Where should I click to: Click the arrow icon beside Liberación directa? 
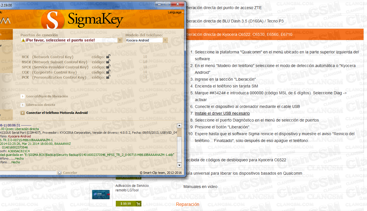[23, 105]
